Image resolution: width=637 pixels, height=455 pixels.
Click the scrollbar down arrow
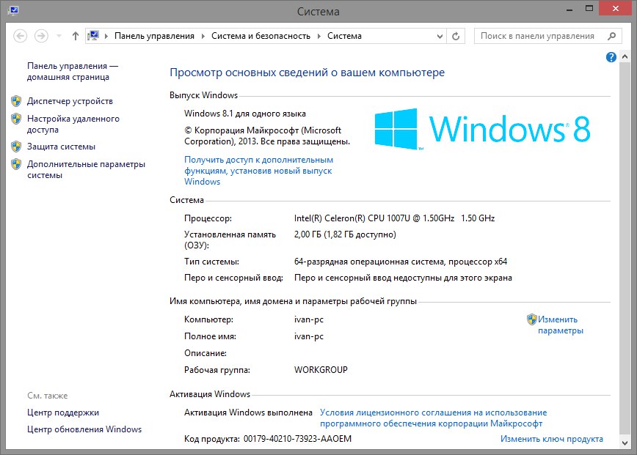tap(625, 443)
